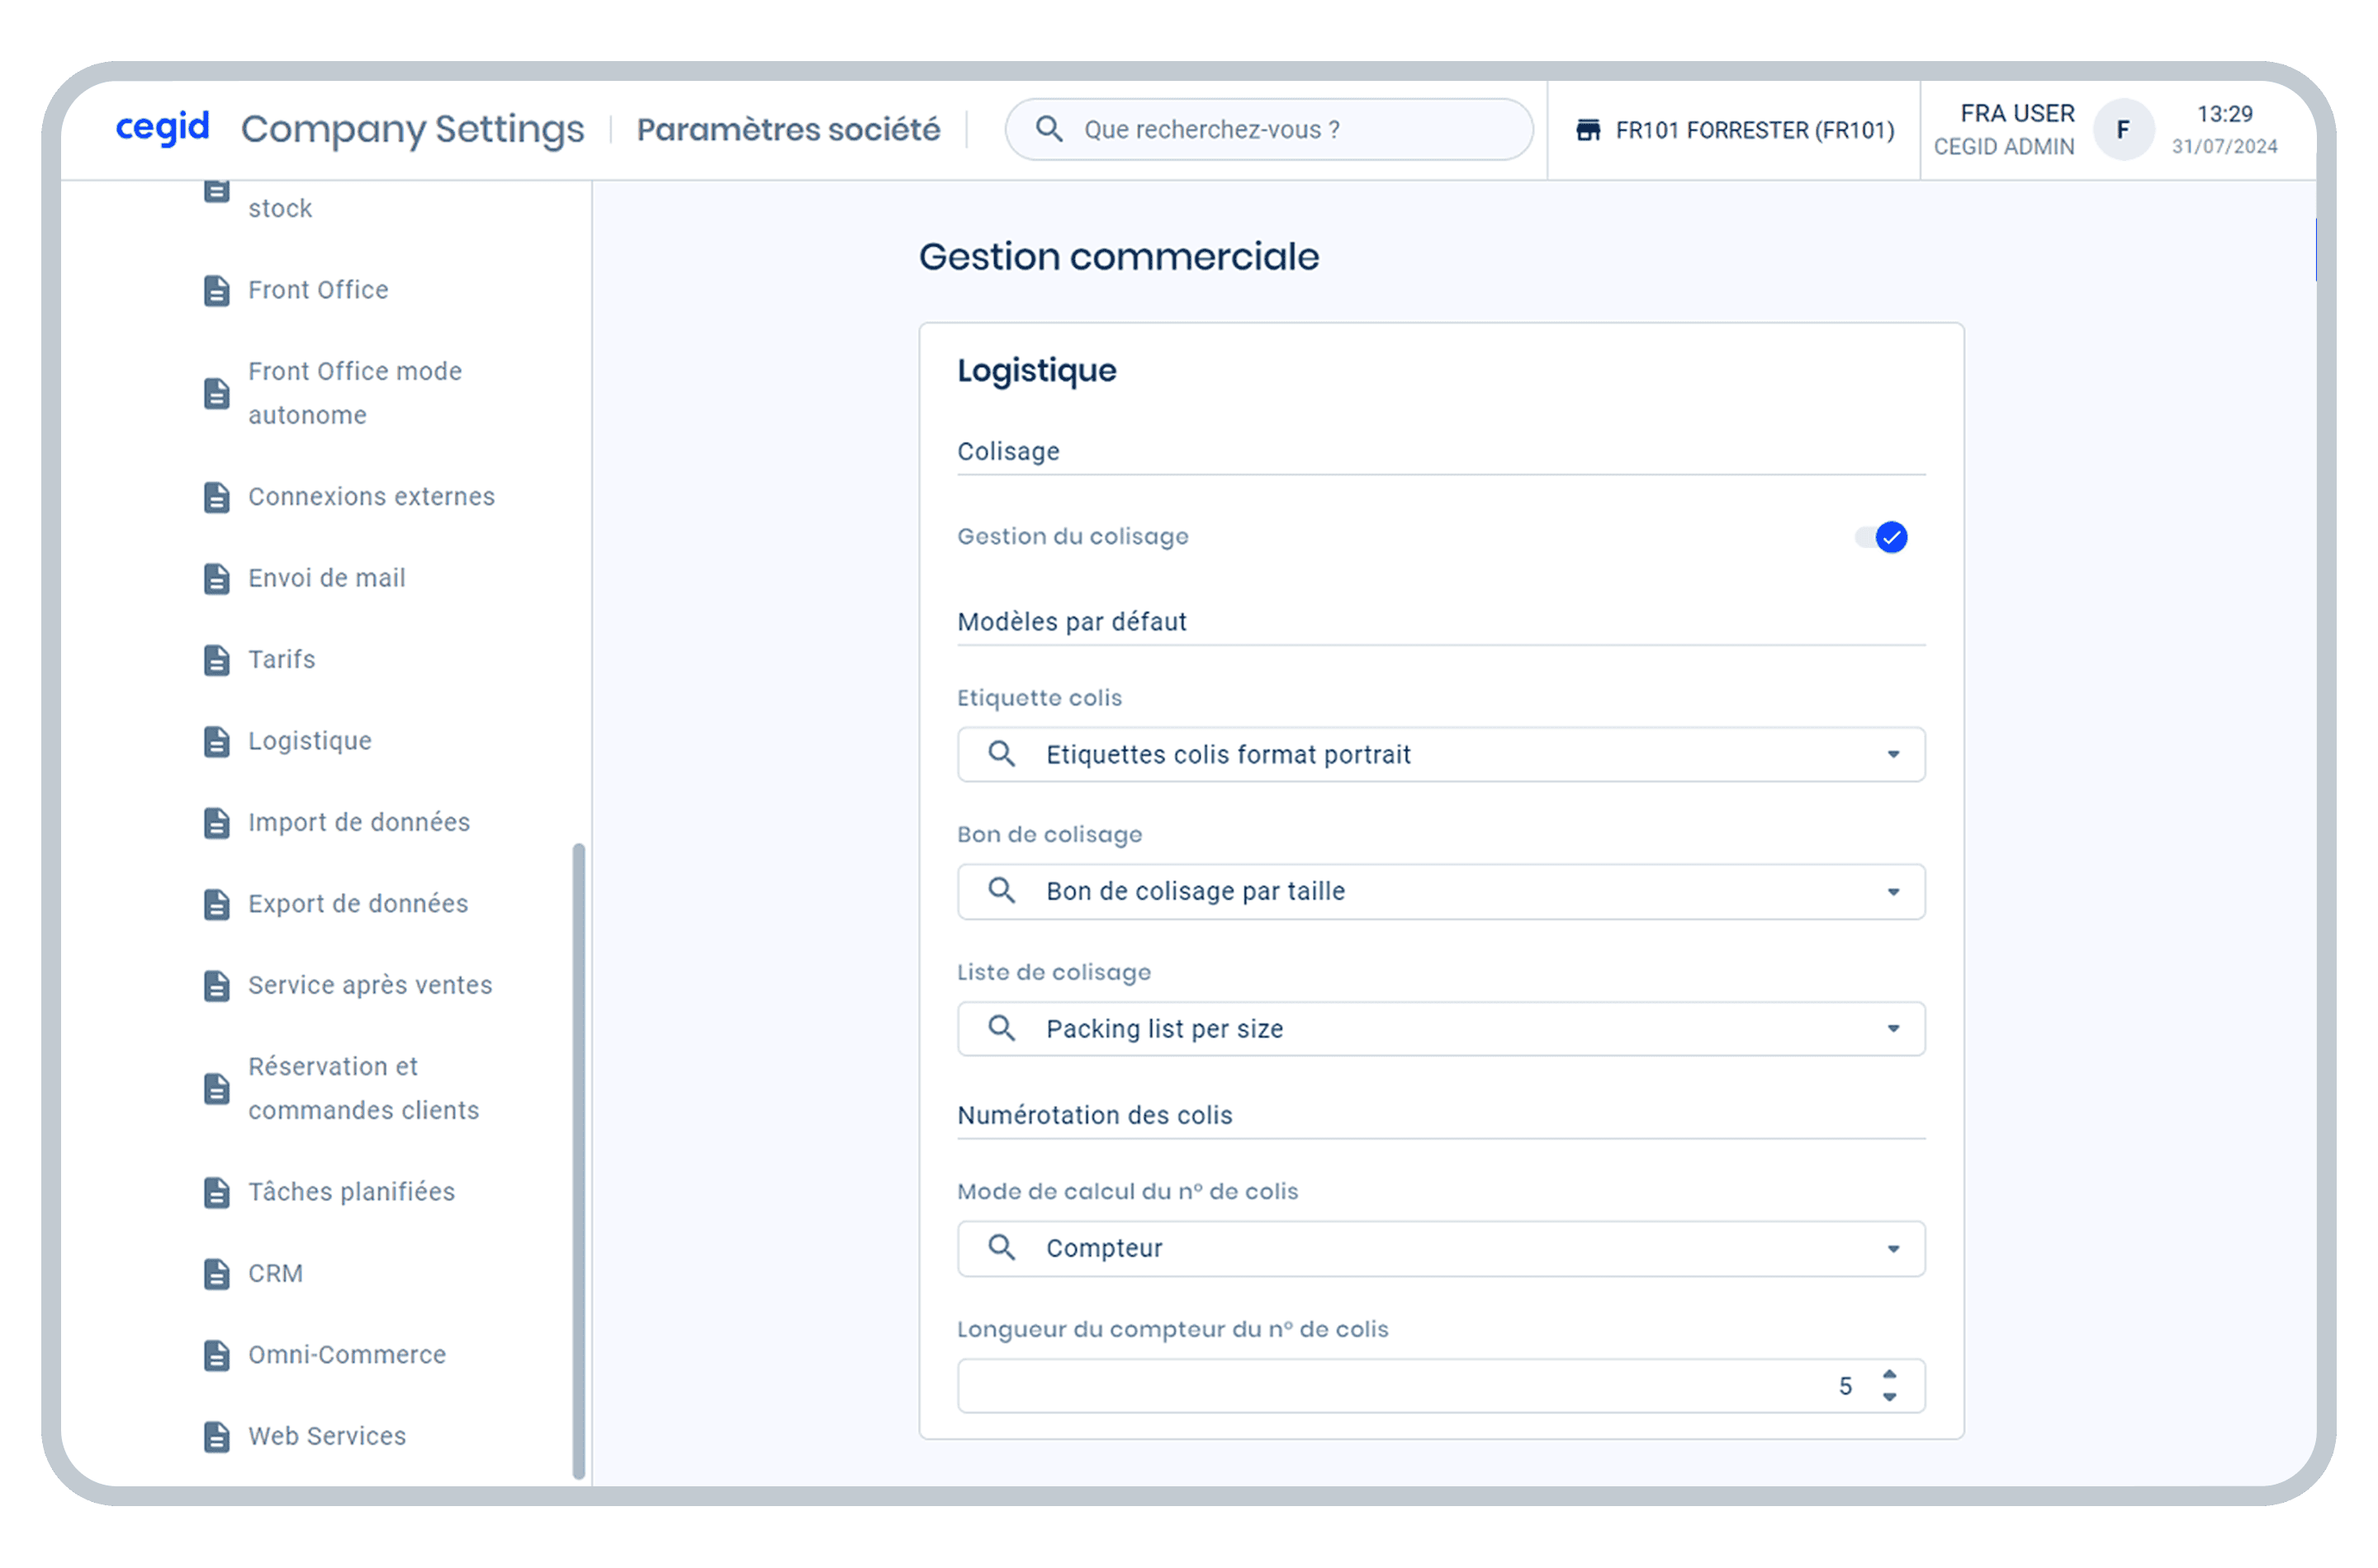
Task: Click the Import de données icon
Action: pyautogui.click(x=217, y=824)
